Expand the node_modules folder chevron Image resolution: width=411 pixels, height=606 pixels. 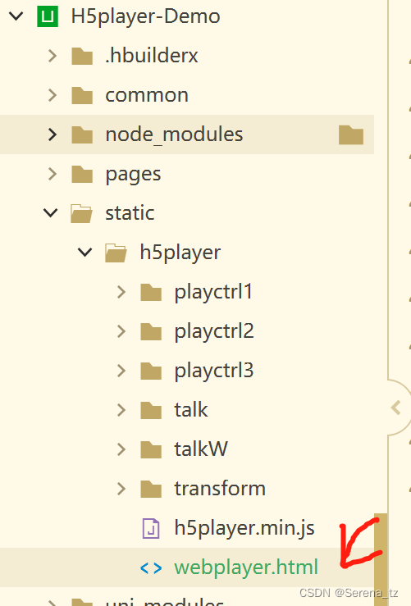53,134
